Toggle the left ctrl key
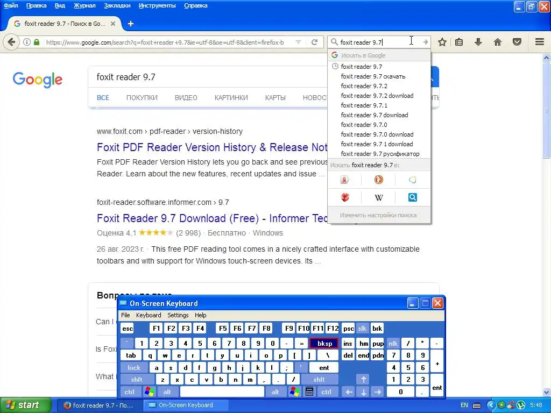 click(x=129, y=392)
